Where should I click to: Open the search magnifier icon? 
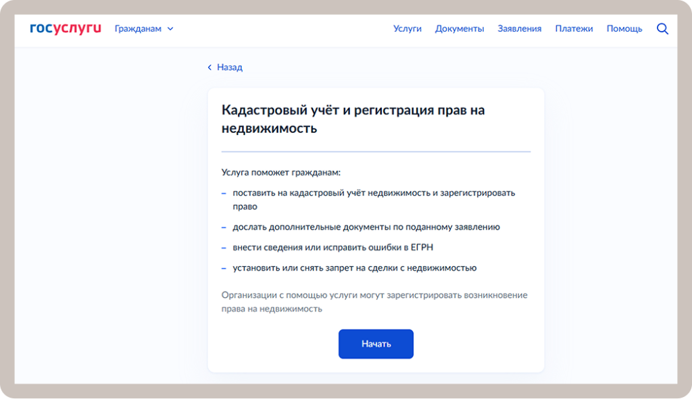(x=662, y=28)
